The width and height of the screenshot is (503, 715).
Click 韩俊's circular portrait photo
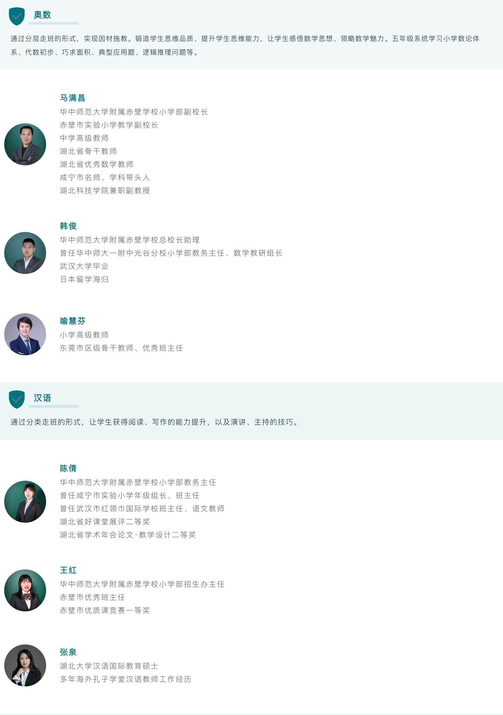point(25,253)
